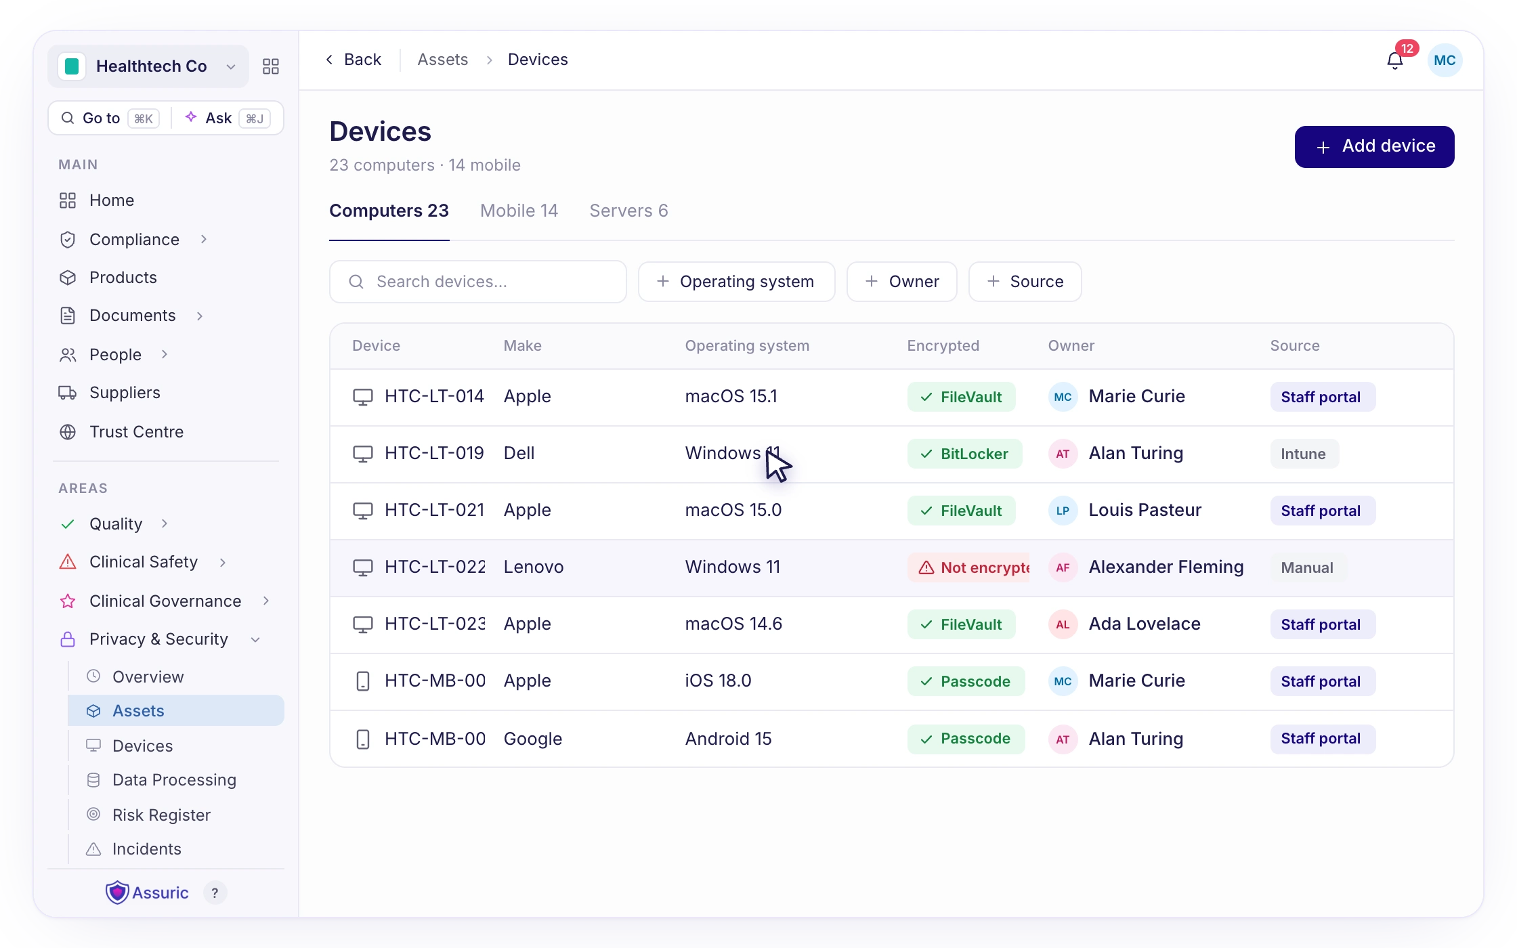Click the Intune source tag
The height and width of the screenshot is (948, 1517).
[1304, 454]
